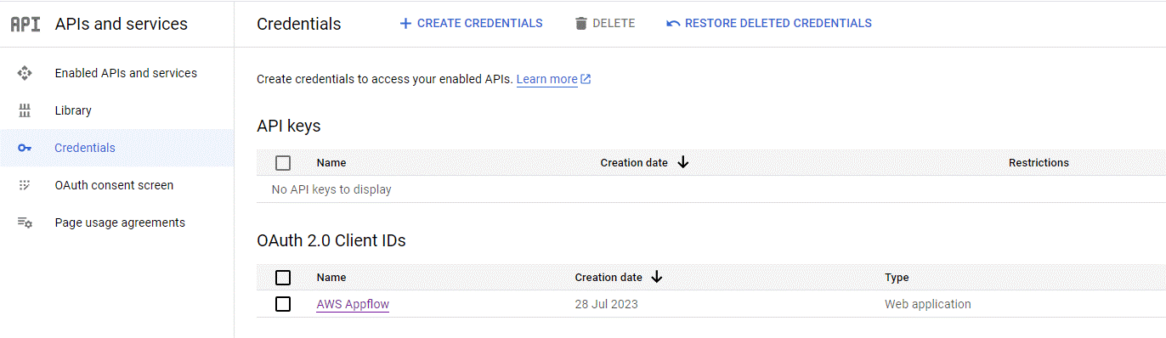1166x338 pixels.
Task: Click API keys Creation date column header
Action: (x=634, y=163)
